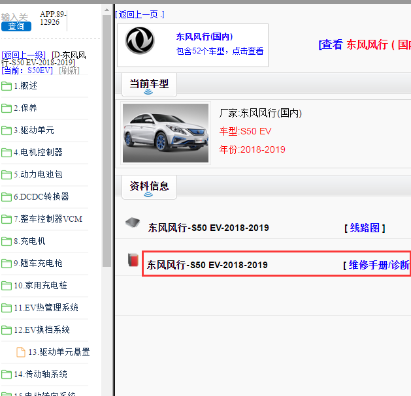411x396 pixels.
Task: Select the 6.DCDC转换器 tree entry text
Action: coord(41,196)
